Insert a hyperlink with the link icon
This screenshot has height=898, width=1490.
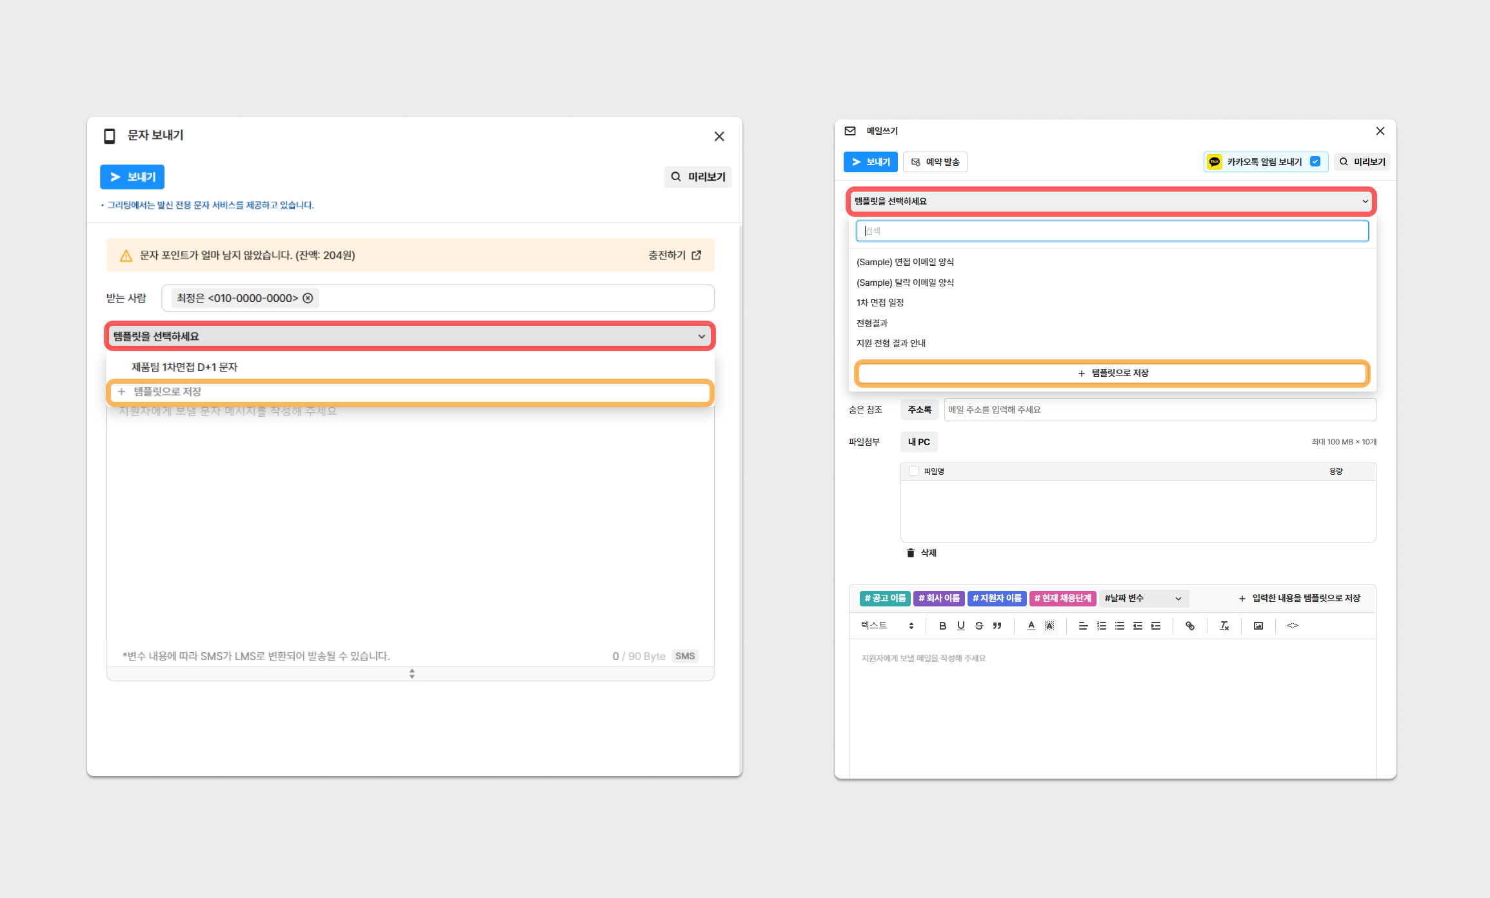[x=1190, y=626]
